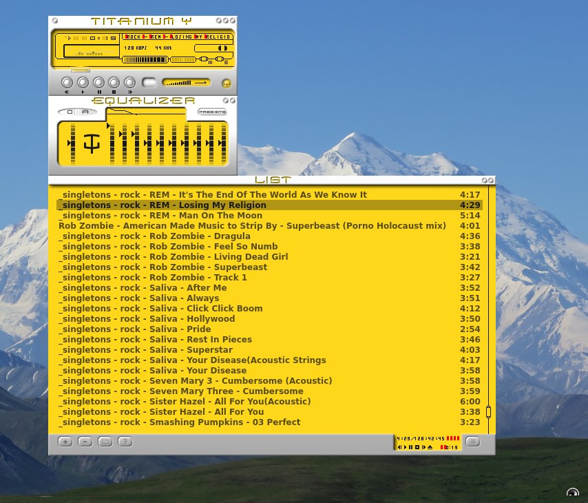Viewport: 588px width, 503px height.
Task: Skip to previous track in main player
Action: tap(67, 83)
